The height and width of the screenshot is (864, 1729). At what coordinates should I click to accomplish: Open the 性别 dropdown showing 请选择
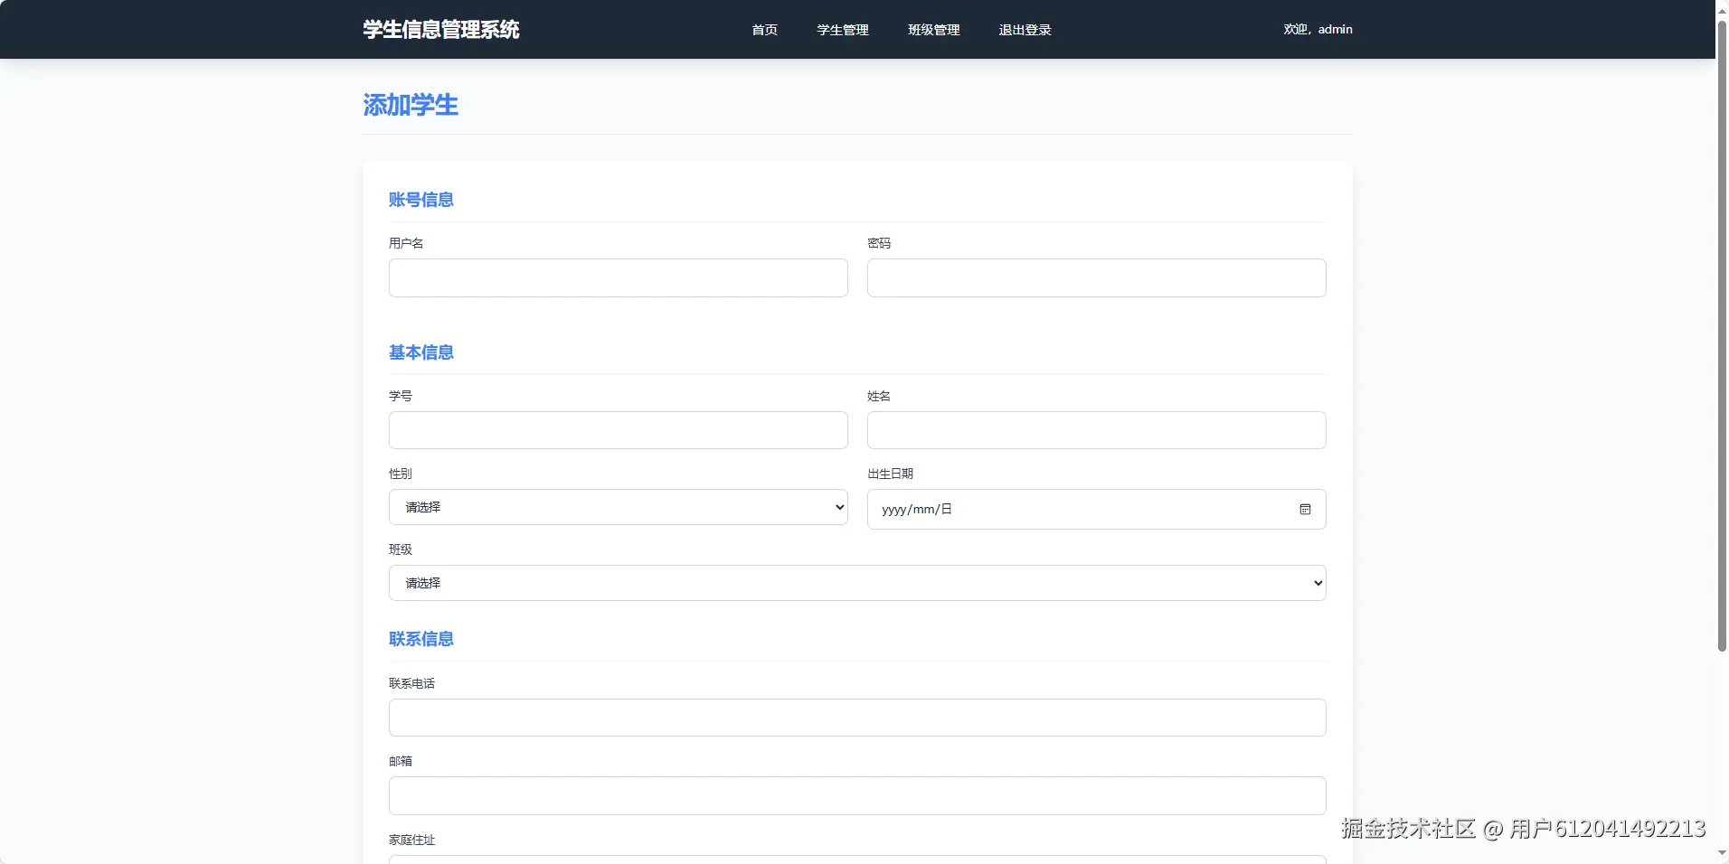pos(618,507)
